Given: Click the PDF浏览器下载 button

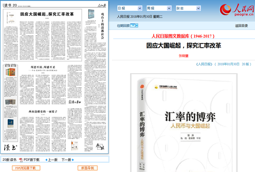Looking at the screenshot, I should pyautogui.click(x=26, y=168).
